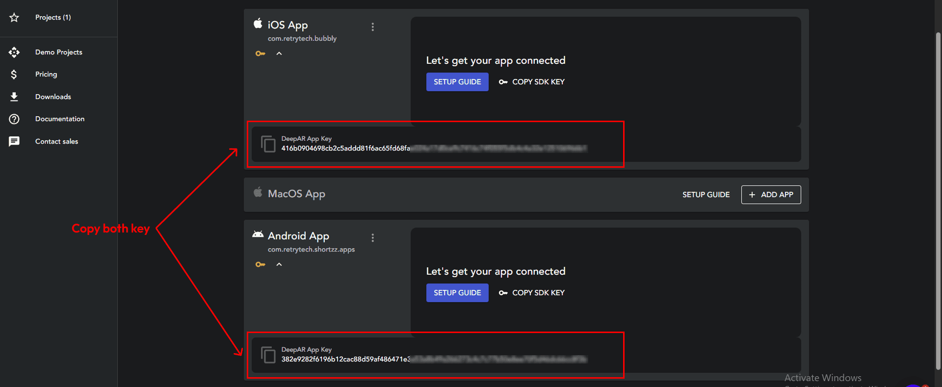
Task: Open the iOS App three-dot menu
Action: [373, 27]
